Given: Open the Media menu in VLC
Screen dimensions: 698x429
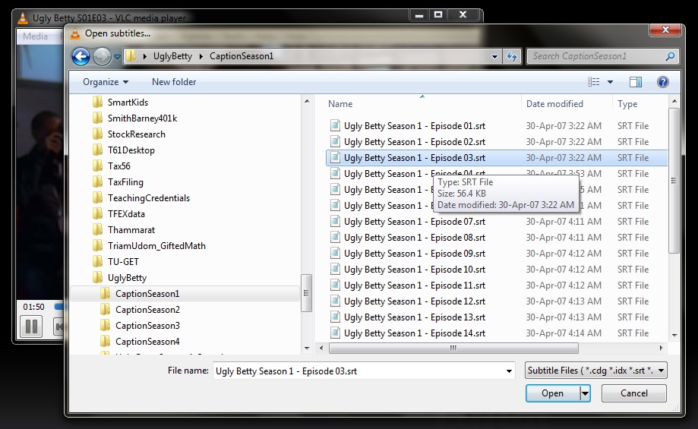Looking at the screenshot, I should point(35,36).
